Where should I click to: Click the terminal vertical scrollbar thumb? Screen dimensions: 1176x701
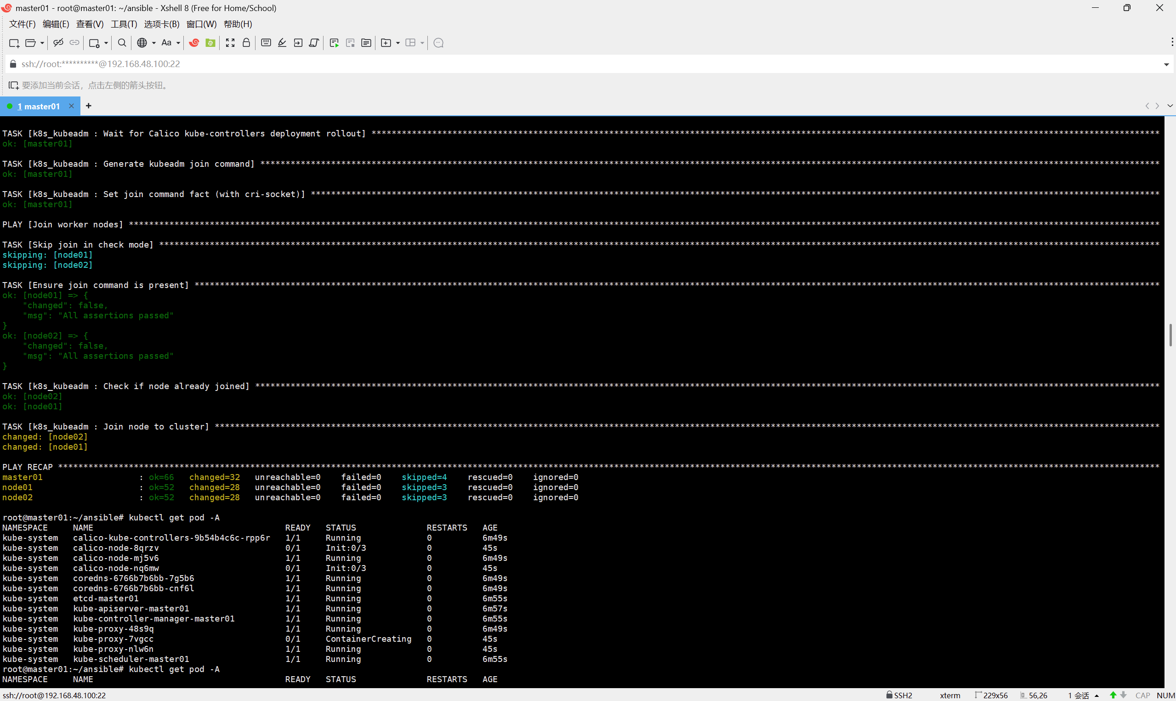click(x=1170, y=334)
